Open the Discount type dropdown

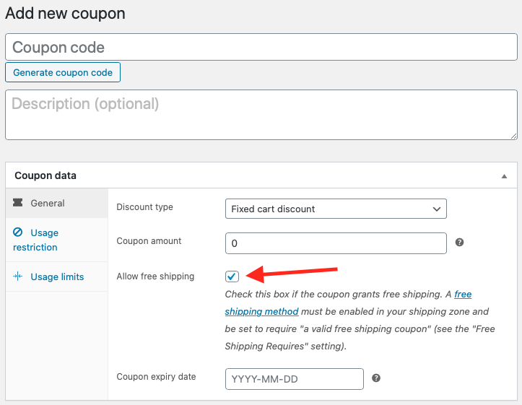click(336, 209)
